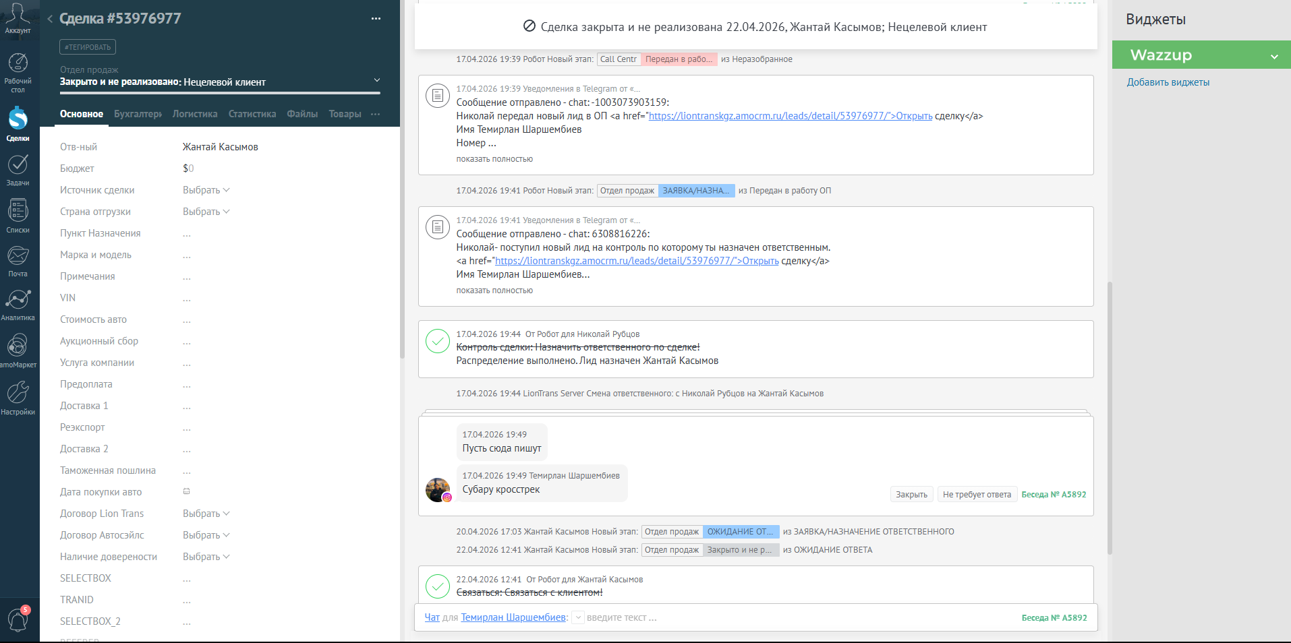Collapse the Wazzup widget chevron
The width and height of the screenshot is (1291, 643).
(1274, 57)
